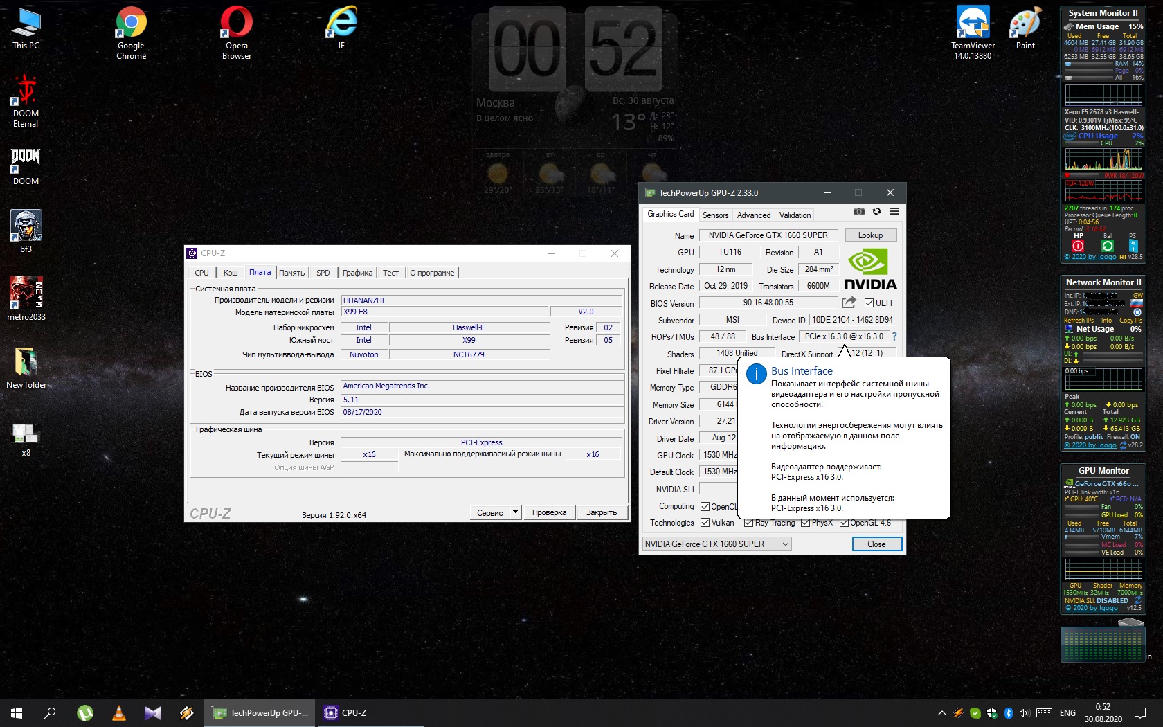Open the Память tab in CPU-Z
Viewport: 1163px width, 727px height.
[291, 273]
